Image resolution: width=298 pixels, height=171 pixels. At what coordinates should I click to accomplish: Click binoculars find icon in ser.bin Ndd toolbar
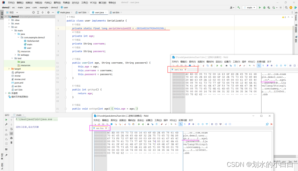[148, 124]
